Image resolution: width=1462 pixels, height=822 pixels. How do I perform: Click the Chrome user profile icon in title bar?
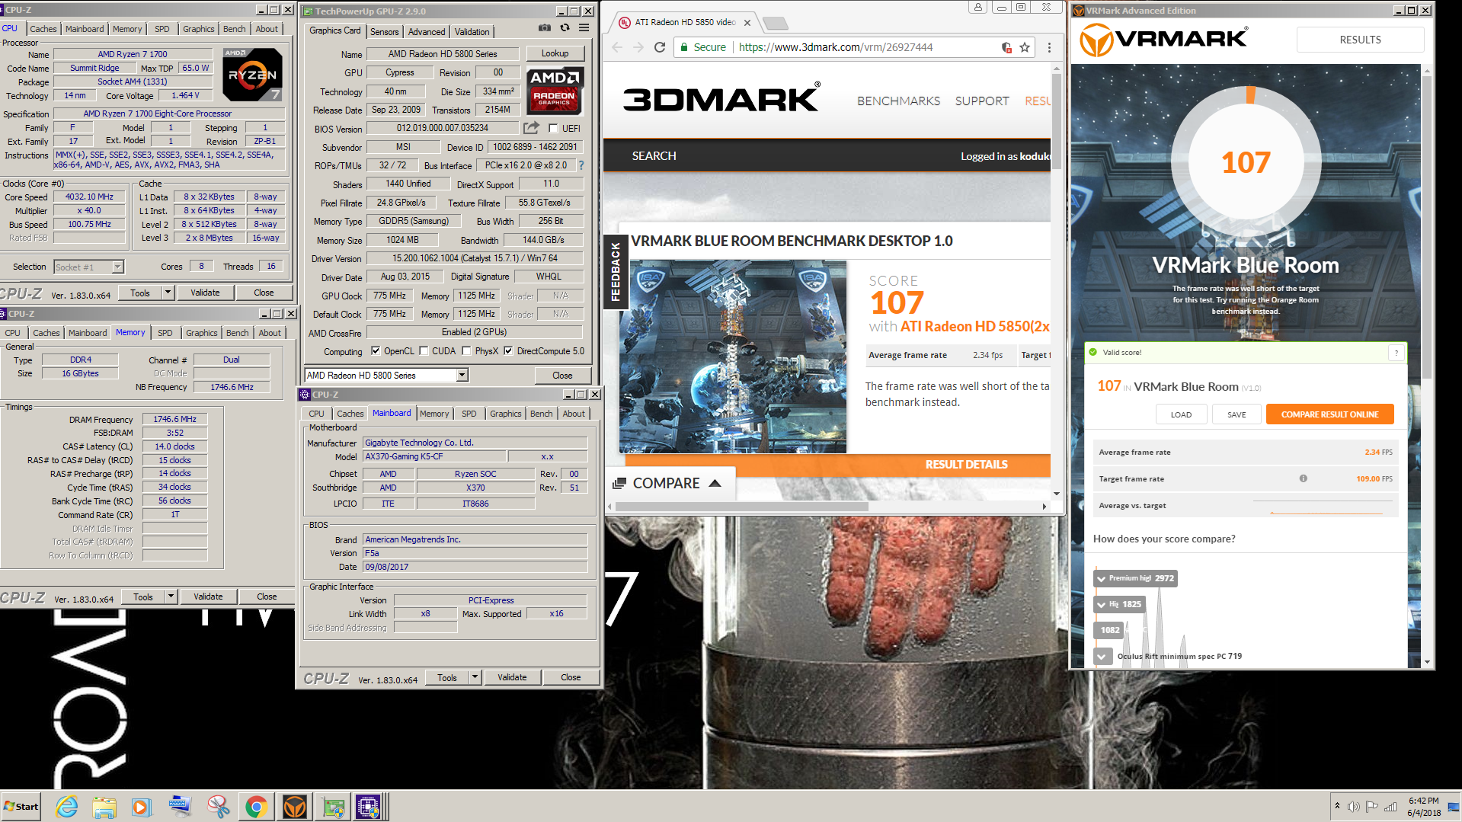[978, 7]
